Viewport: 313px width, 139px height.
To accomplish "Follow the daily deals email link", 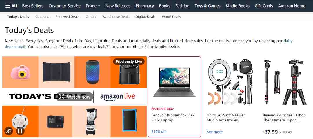I will point(148,44).
